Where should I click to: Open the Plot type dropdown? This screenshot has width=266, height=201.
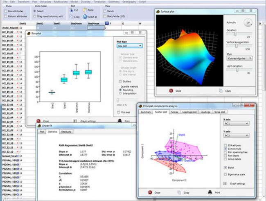(x=130, y=46)
